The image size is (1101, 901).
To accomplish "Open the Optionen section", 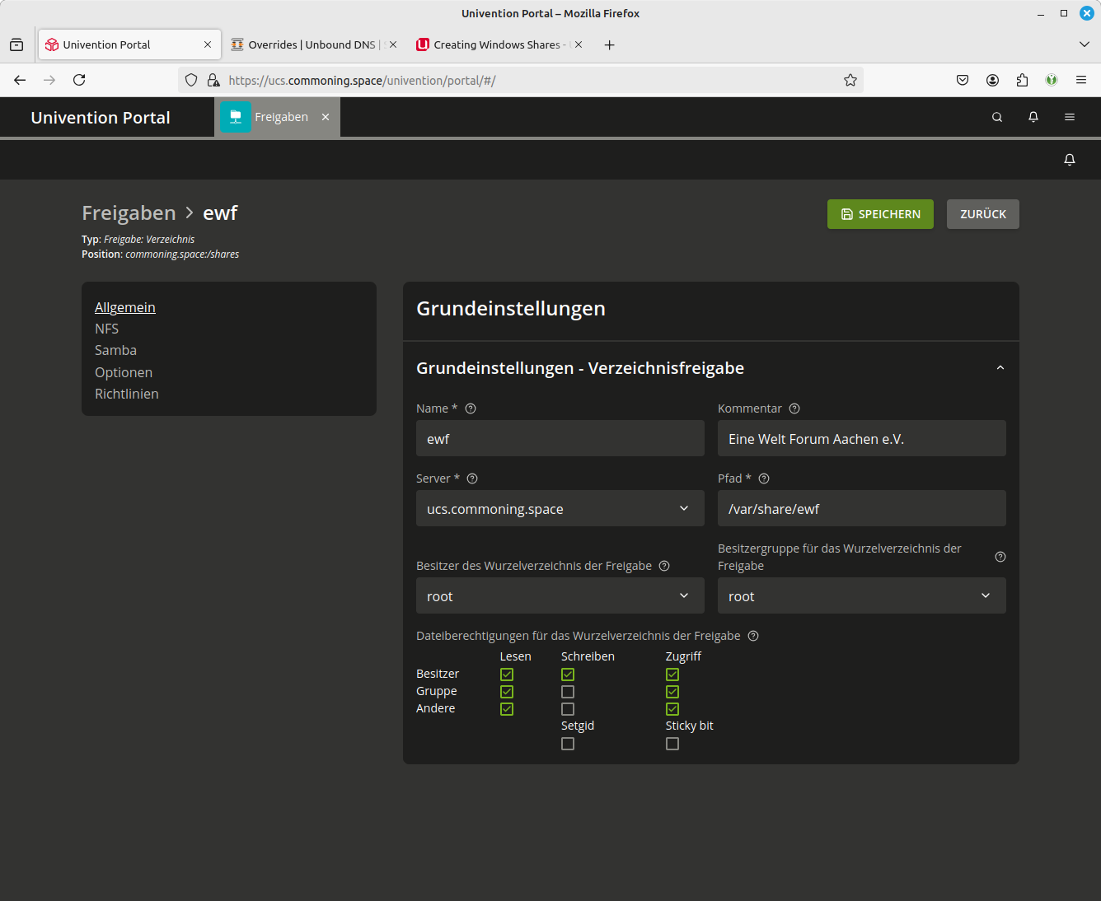I will pyautogui.click(x=124, y=372).
